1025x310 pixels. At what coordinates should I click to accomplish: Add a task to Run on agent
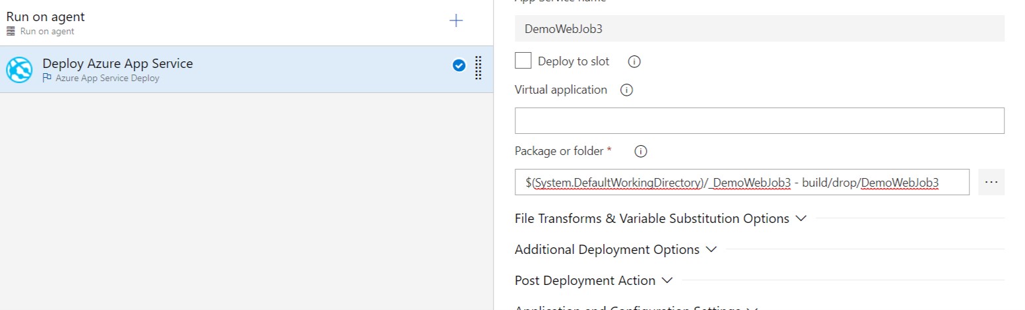(456, 21)
